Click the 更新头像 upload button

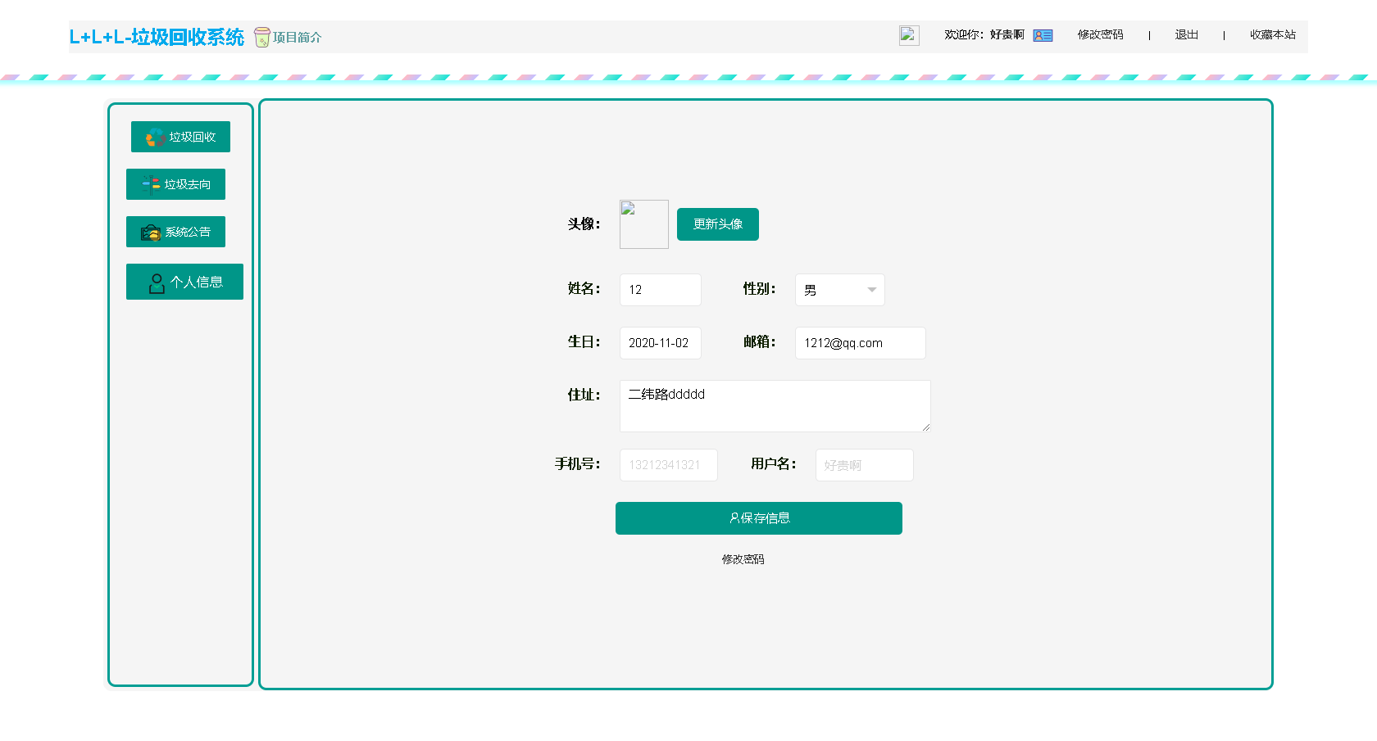[x=717, y=224]
